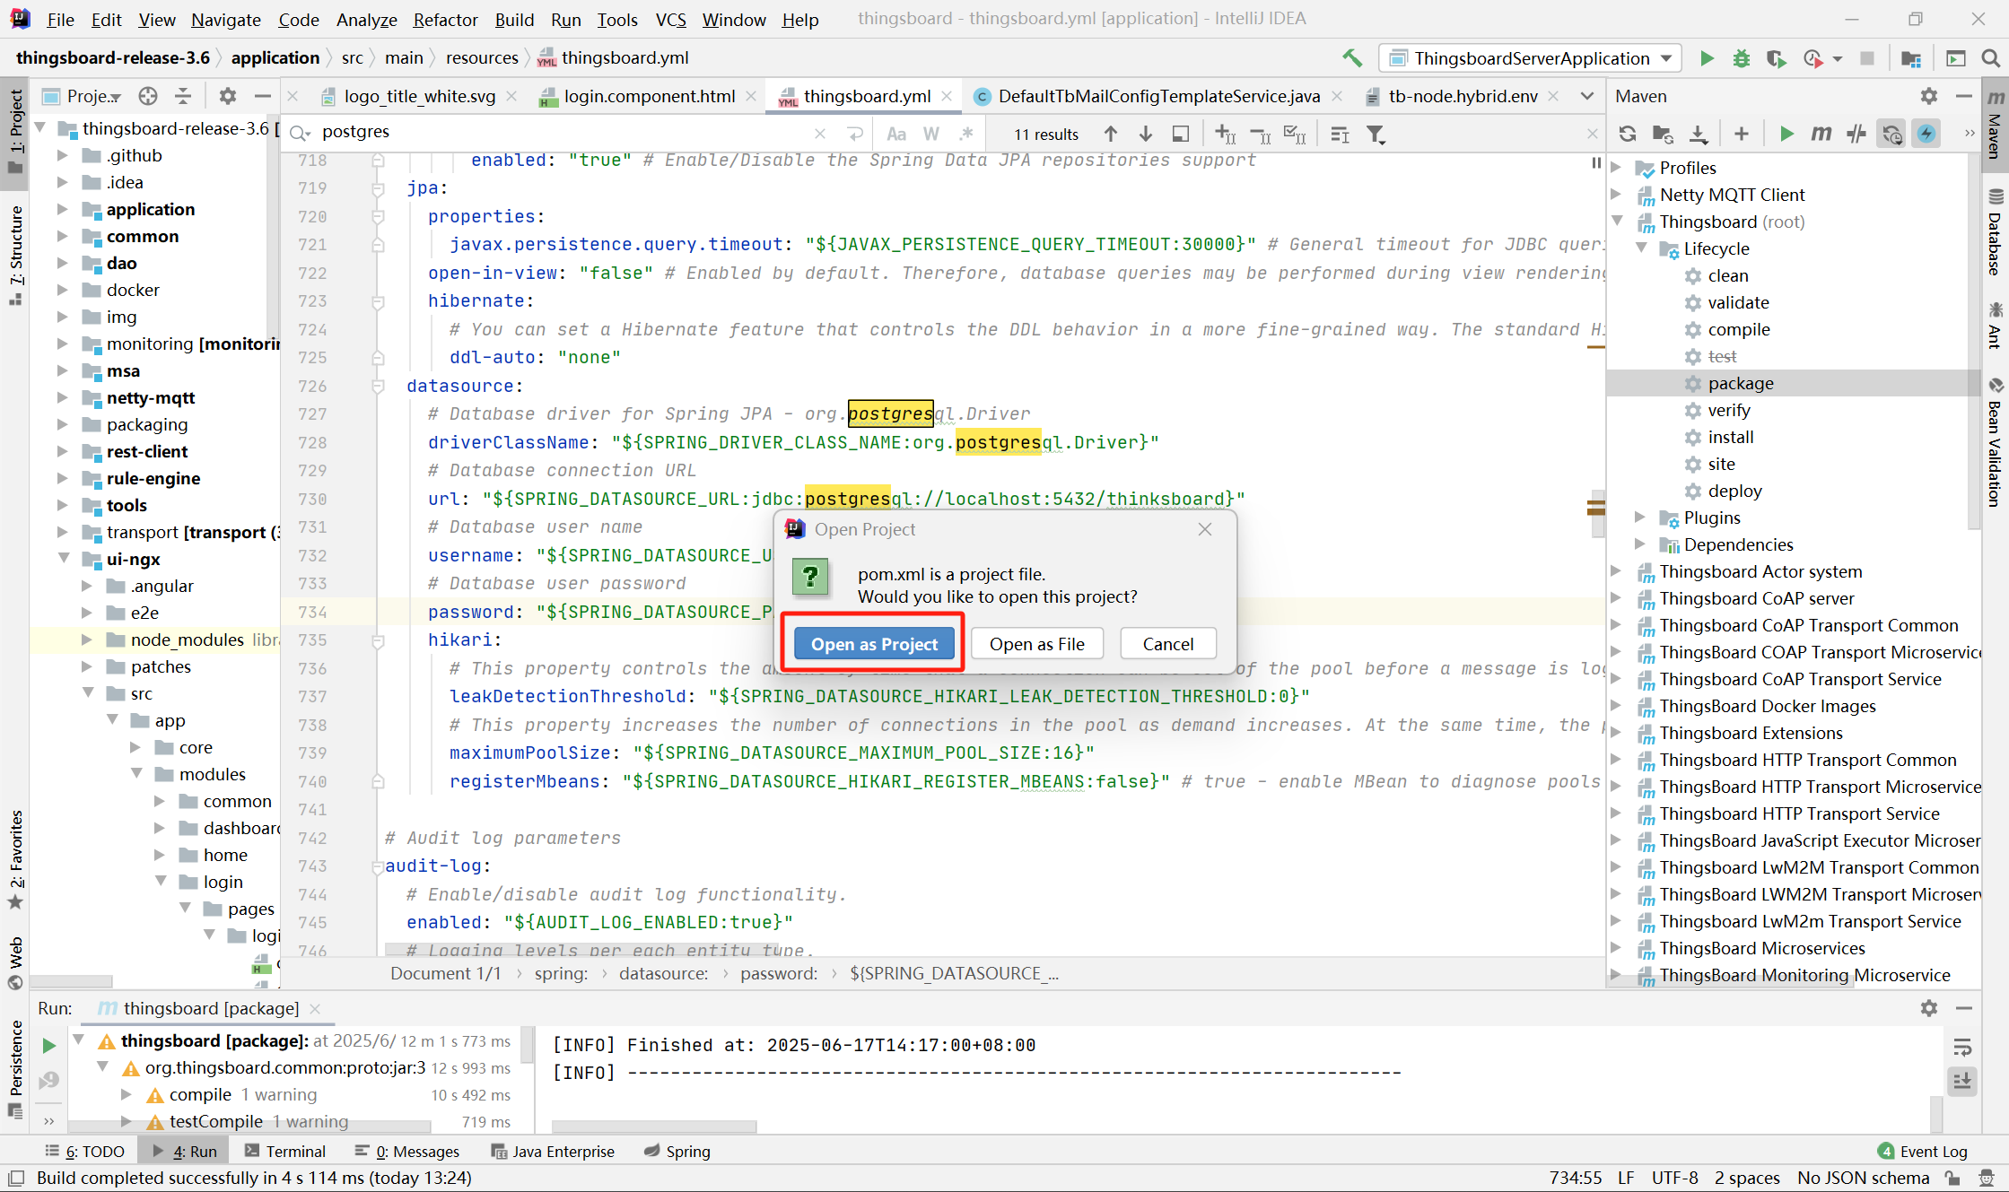Open the Refactor menu

pyautogui.click(x=445, y=19)
